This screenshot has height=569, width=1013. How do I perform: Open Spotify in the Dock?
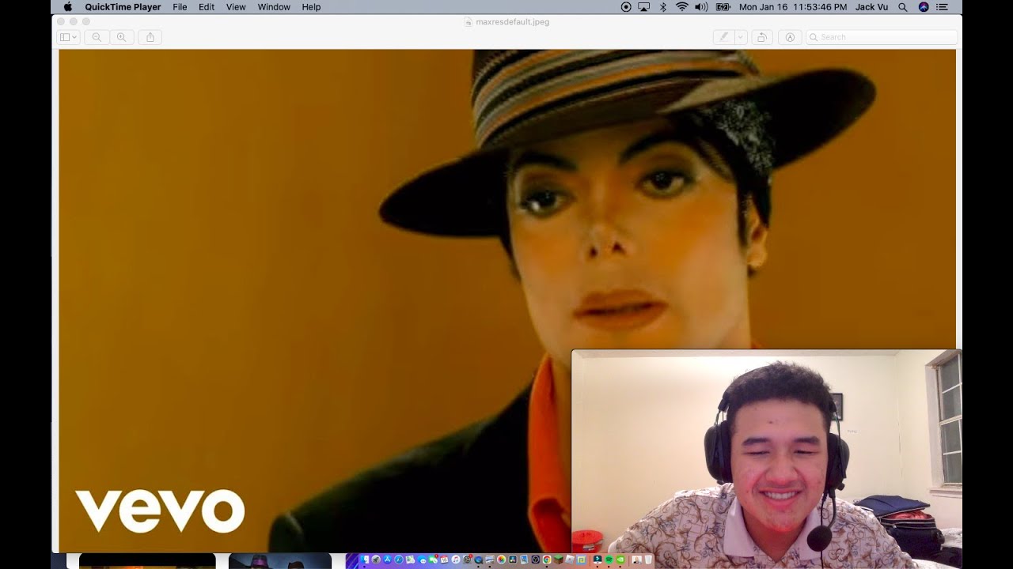[x=609, y=560]
